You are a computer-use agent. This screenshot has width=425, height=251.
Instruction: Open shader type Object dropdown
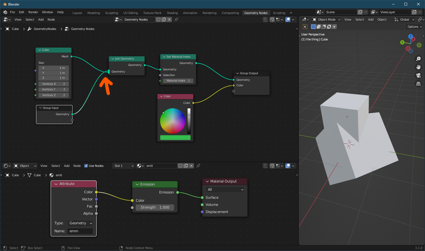click(25, 166)
